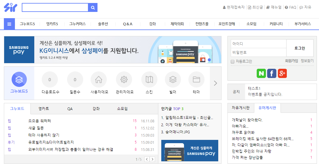Log in with Facebook icon
Viewport: 319px width, 164px height.
point(272,73)
